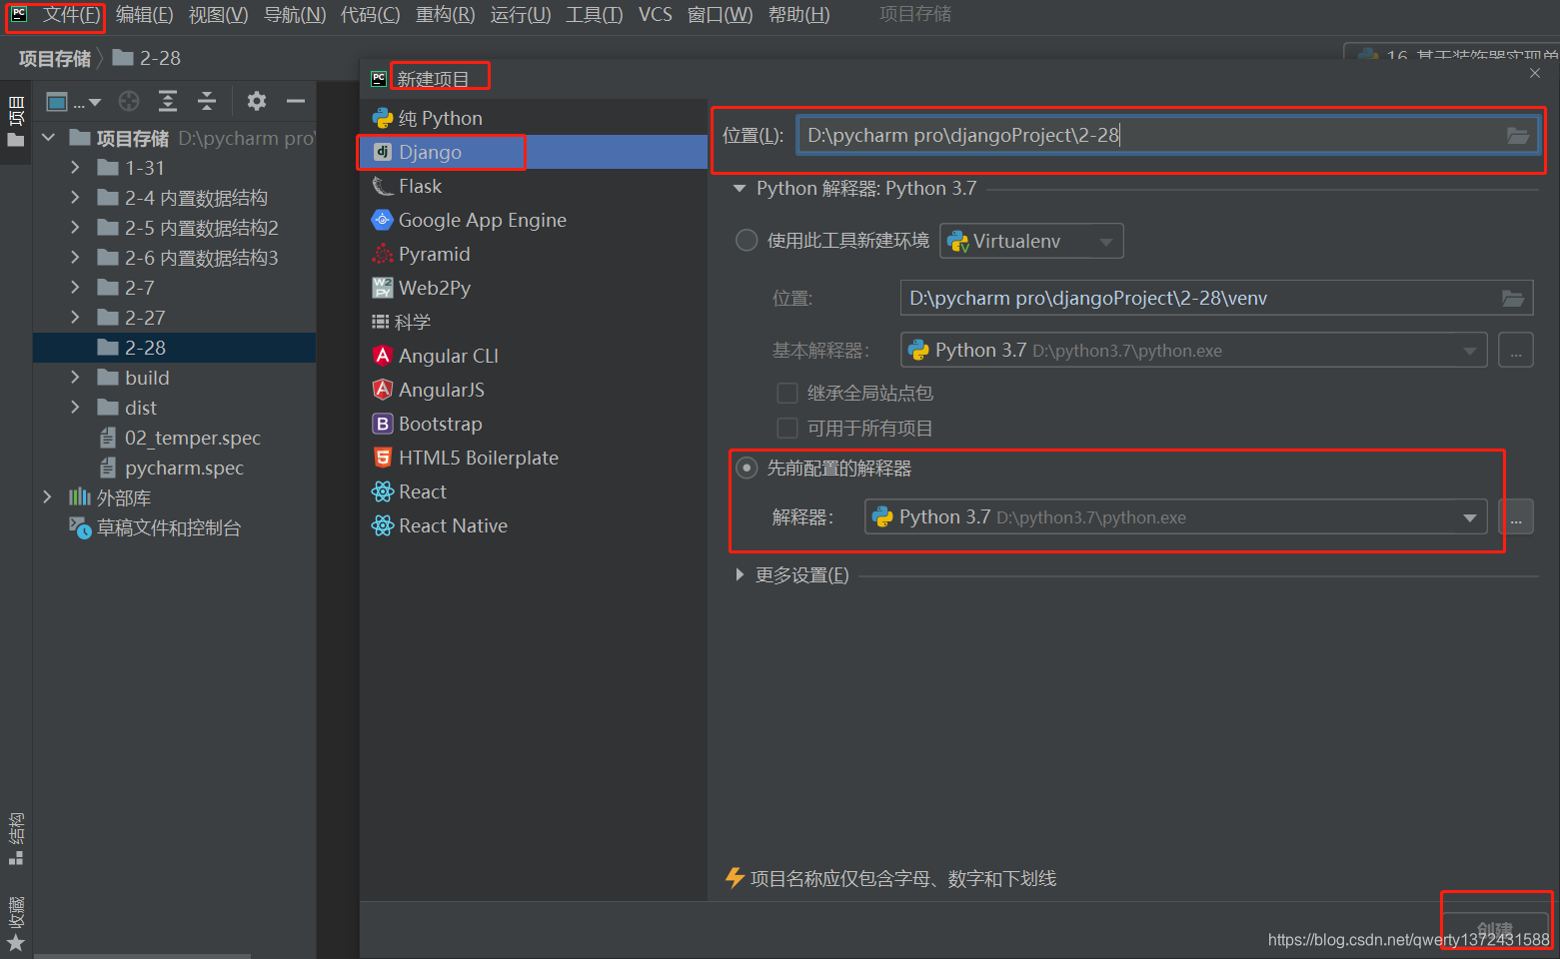This screenshot has width=1560, height=959.
Task: Open project view selector dropdown
Action: [x=74, y=101]
